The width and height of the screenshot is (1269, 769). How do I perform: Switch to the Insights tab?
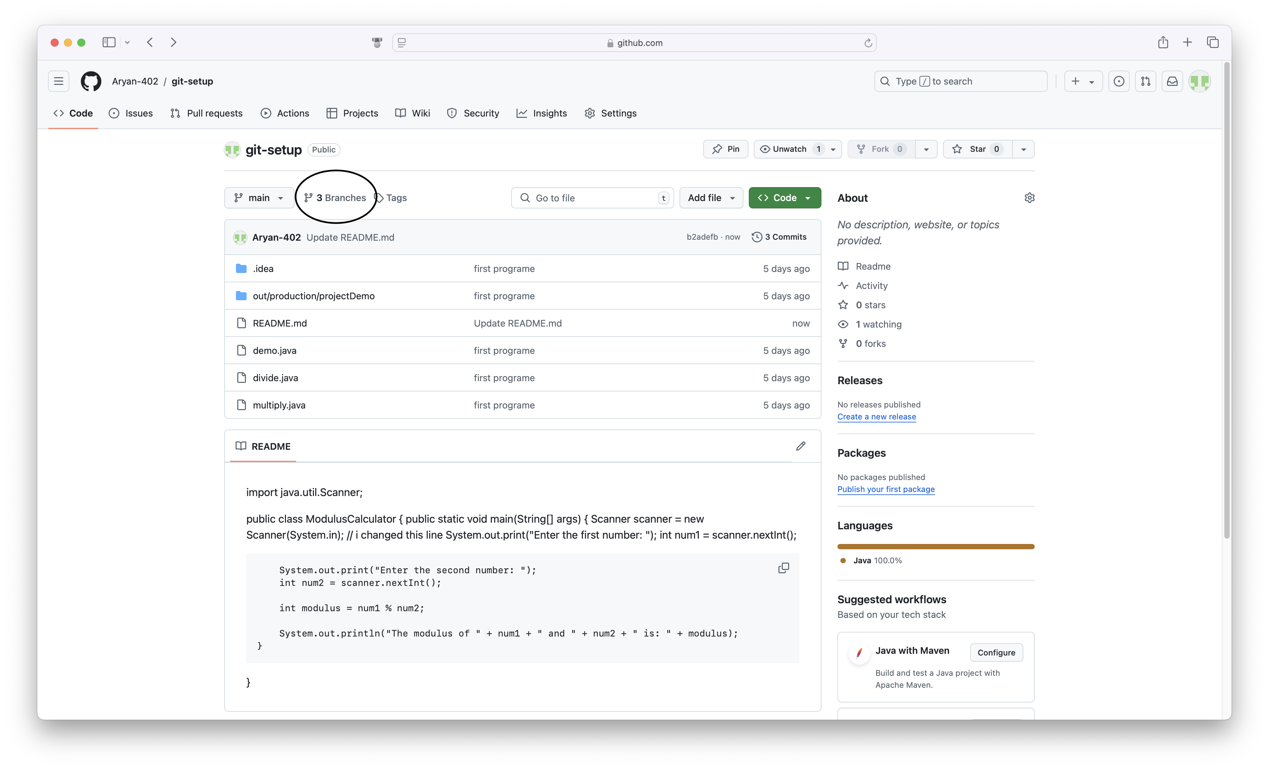[541, 113]
